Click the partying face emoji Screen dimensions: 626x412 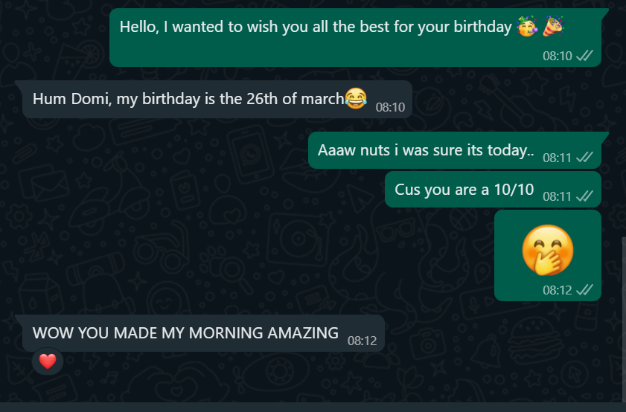click(527, 27)
